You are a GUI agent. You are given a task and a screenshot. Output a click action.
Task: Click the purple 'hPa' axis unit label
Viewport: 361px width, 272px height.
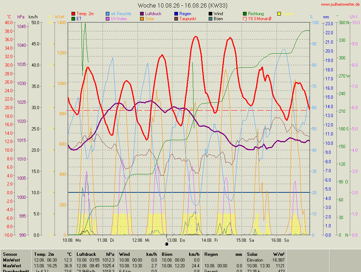coord(21,17)
